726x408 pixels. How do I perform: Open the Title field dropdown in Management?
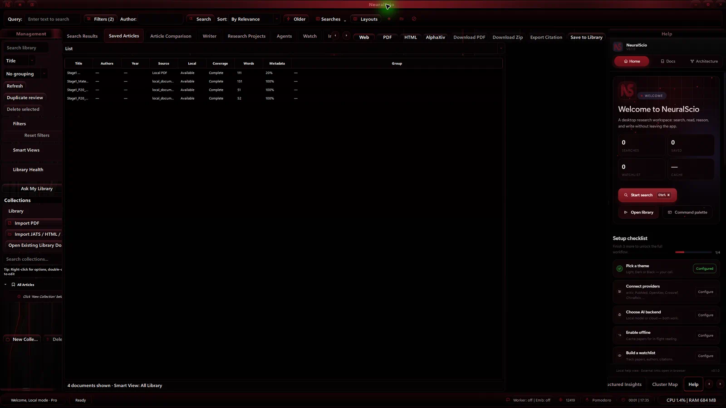(19, 61)
